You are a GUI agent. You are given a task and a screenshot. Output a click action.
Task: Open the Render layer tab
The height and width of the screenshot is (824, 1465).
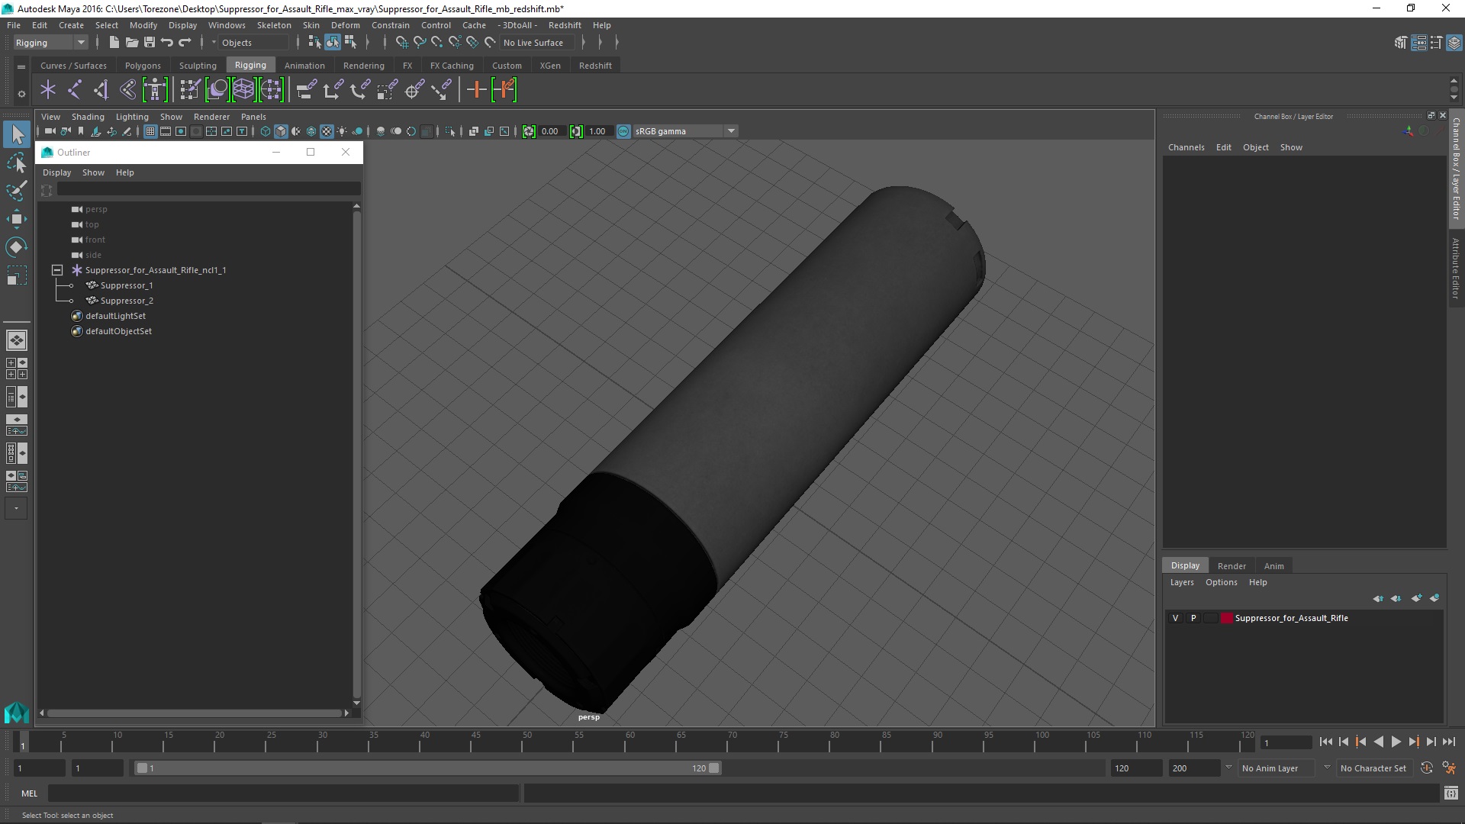click(x=1232, y=566)
